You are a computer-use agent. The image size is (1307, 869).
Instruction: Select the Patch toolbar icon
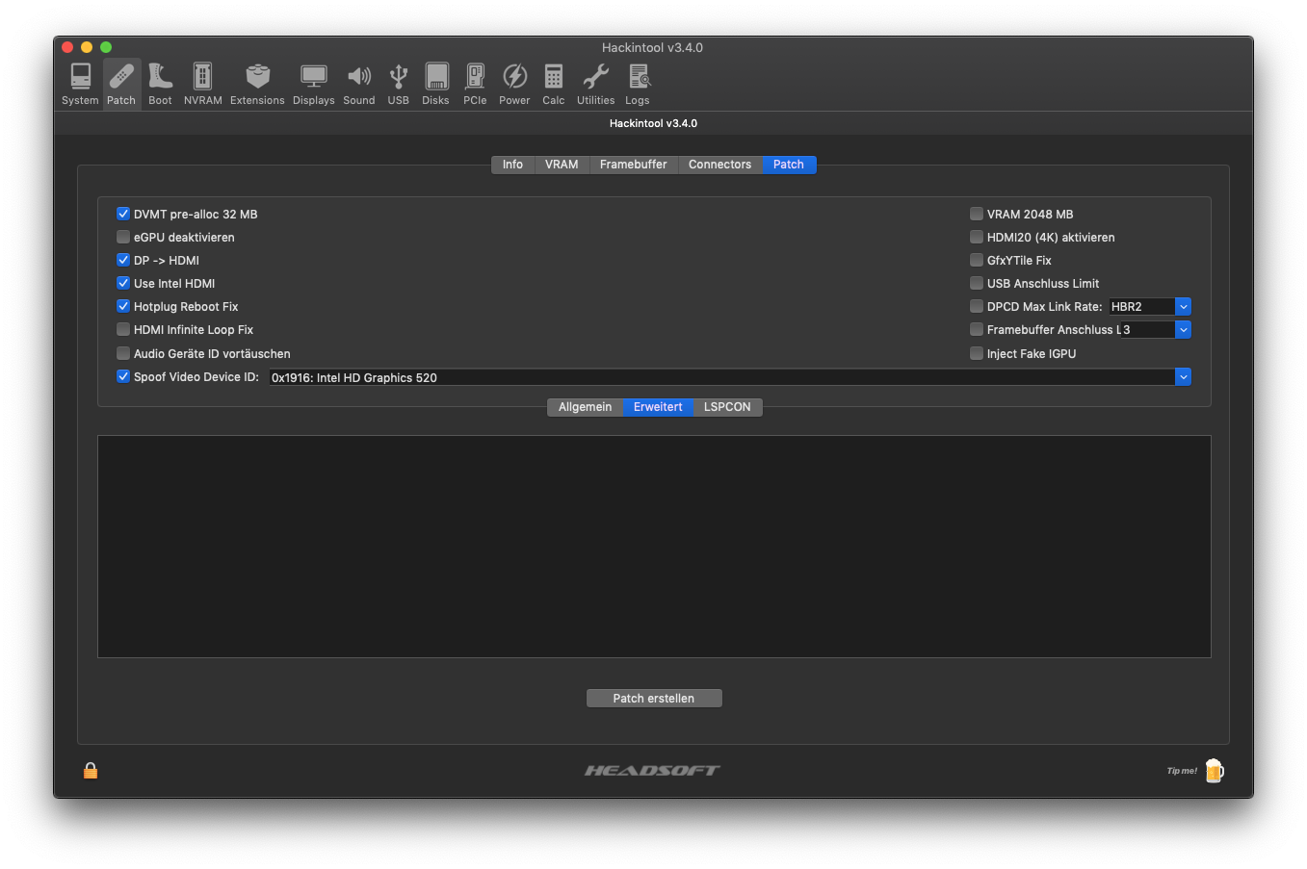point(121,84)
